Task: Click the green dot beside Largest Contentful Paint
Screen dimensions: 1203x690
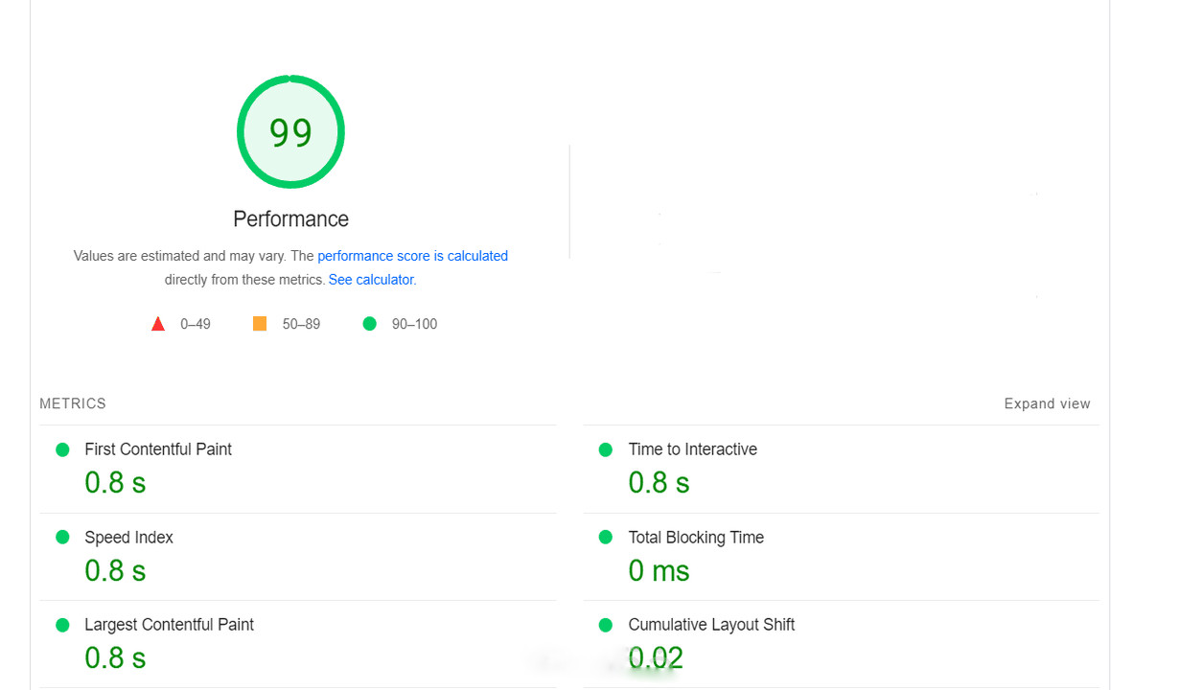Action: (x=62, y=625)
